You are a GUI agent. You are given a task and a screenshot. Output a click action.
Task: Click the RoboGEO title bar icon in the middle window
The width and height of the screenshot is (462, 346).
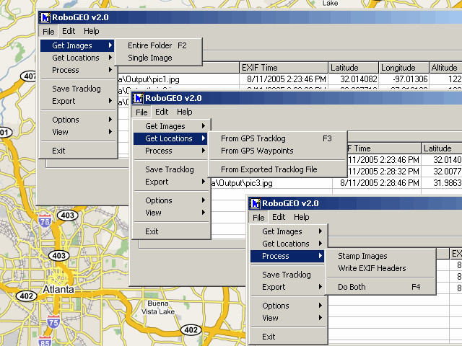coord(138,98)
